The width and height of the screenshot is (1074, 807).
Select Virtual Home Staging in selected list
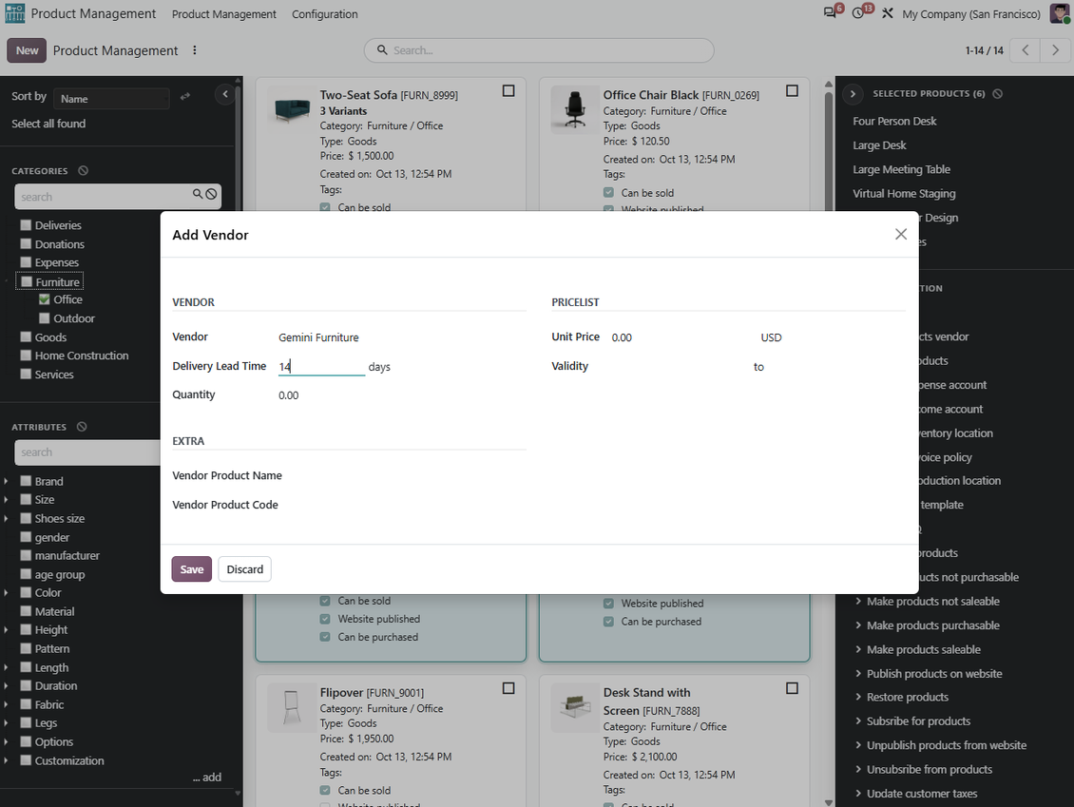[x=904, y=193]
